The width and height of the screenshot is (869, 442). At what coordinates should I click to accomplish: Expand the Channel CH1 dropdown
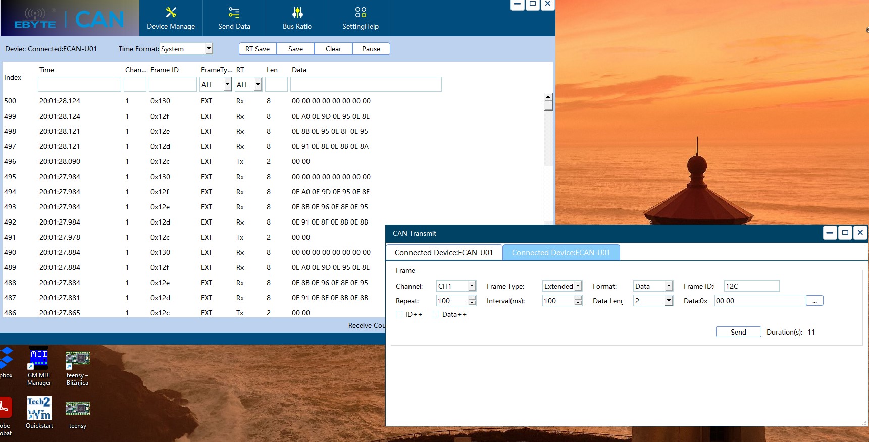[x=472, y=286]
